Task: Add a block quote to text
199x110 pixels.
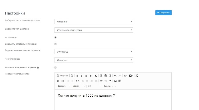Action: point(77,81)
